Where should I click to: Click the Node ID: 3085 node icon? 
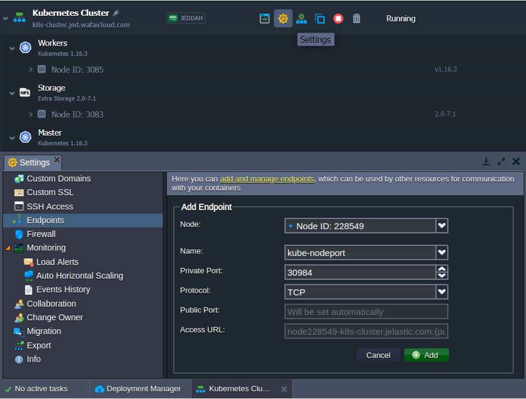42,69
